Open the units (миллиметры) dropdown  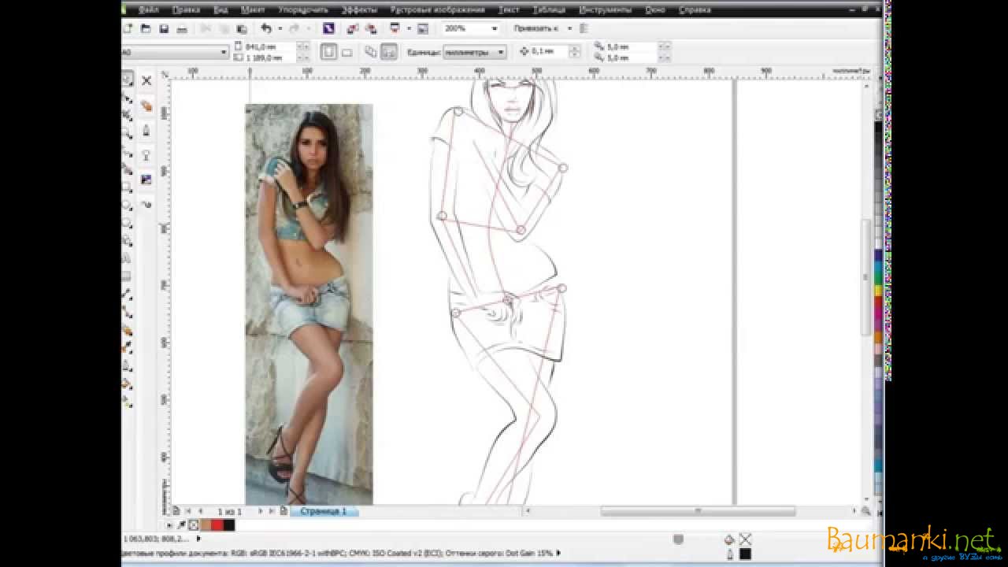(500, 52)
